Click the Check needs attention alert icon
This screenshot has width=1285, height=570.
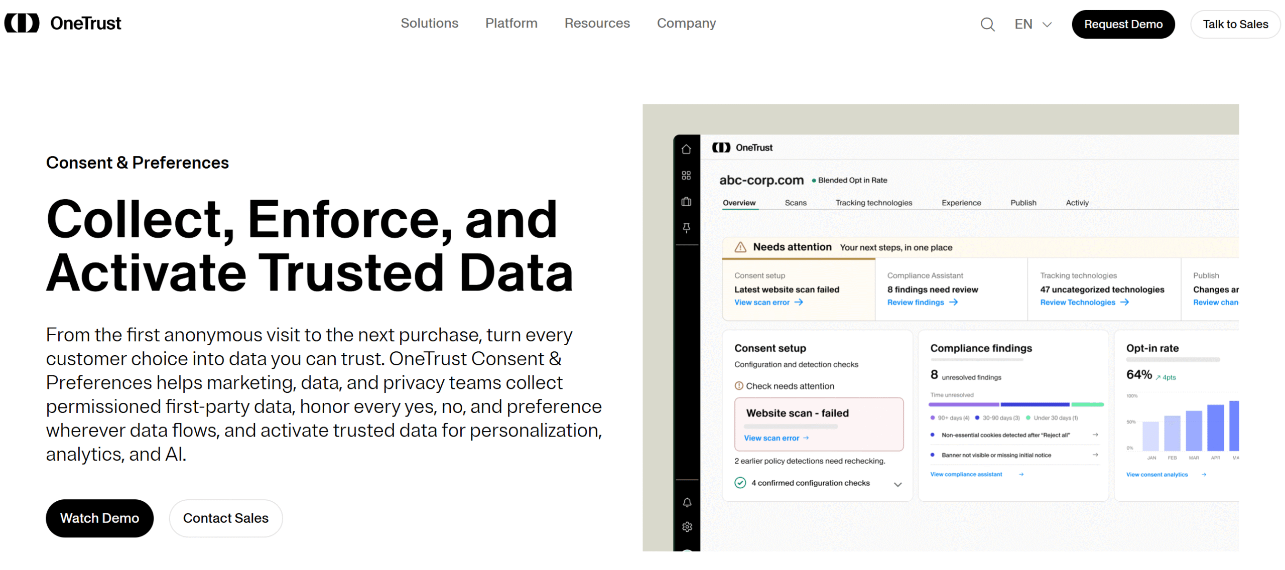pyautogui.click(x=738, y=385)
